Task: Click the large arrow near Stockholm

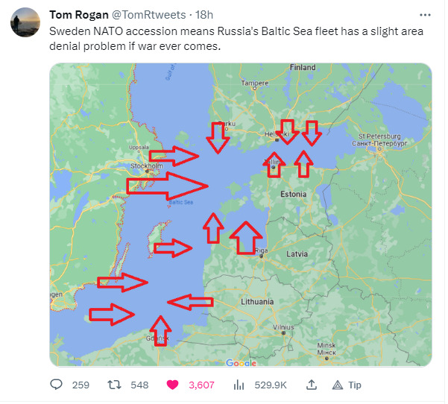Action: click(167, 186)
